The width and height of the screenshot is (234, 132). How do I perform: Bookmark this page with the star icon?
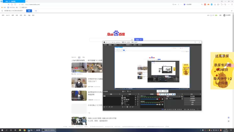tap(20, 4)
